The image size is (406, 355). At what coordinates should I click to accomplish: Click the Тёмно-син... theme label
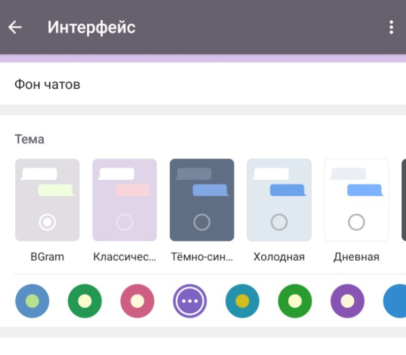click(x=201, y=257)
